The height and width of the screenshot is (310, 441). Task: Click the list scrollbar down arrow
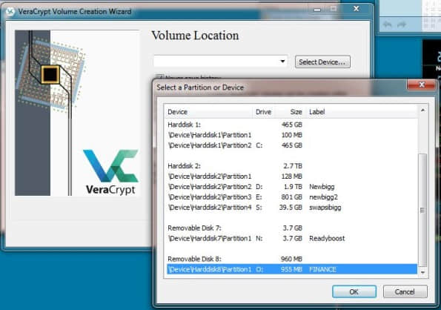(x=422, y=272)
